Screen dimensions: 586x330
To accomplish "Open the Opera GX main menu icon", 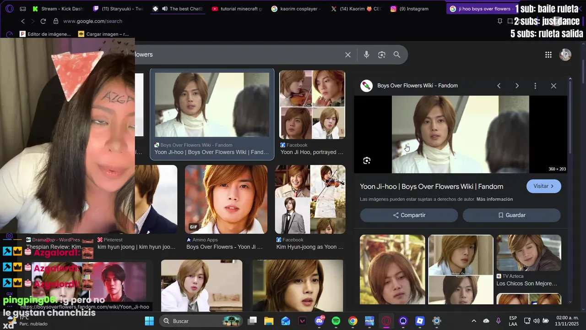I will [x=10, y=9].
